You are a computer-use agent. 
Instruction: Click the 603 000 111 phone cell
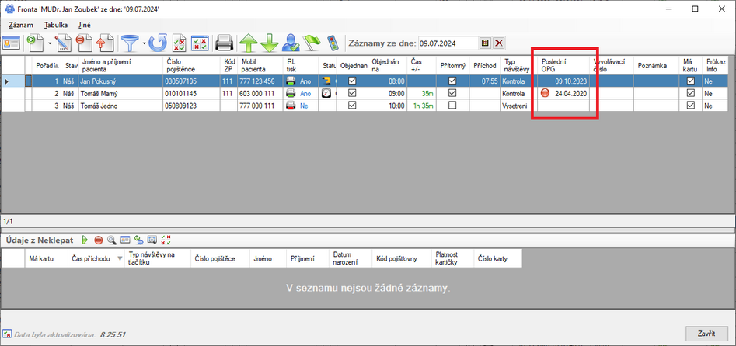[261, 93]
